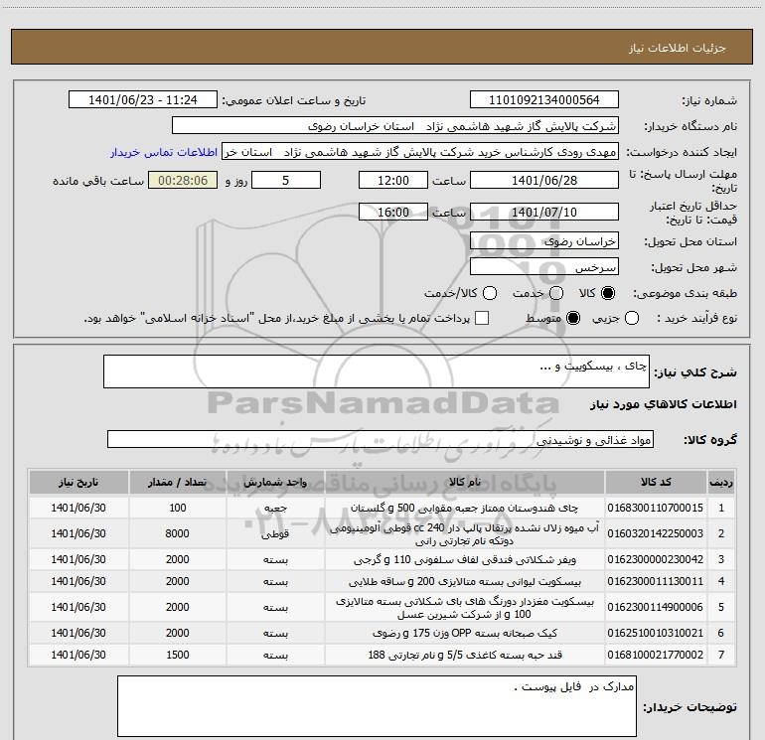
Task: Click the remaining time counter 00:28:06
Action: click(183, 181)
